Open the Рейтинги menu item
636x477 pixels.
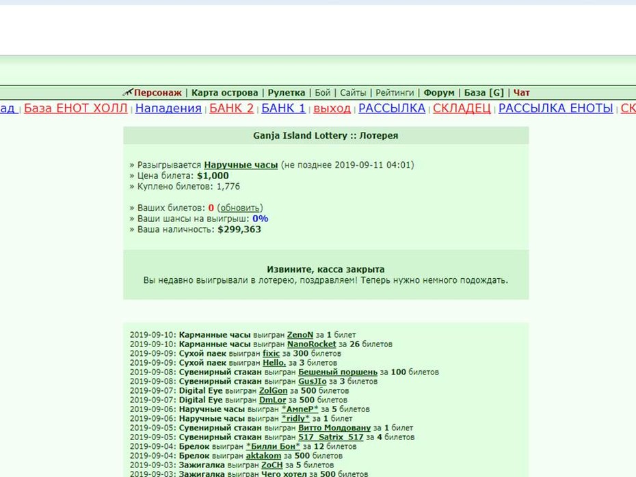[395, 93]
